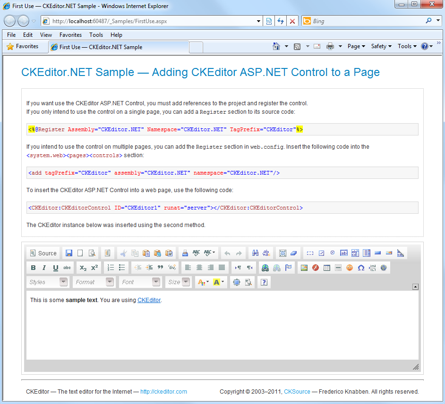The width and height of the screenshot is (445, 404).
Task: Click the New Page icon
Action: coord(80,253)
